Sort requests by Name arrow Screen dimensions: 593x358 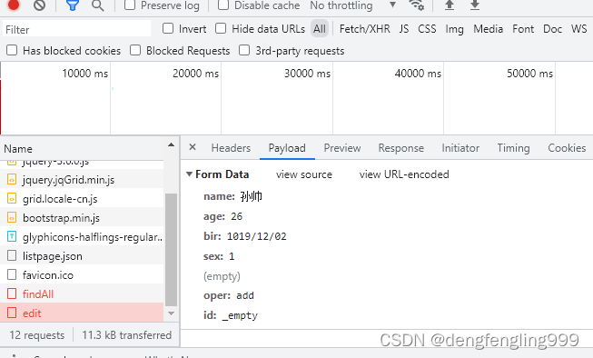click(171, 145)
